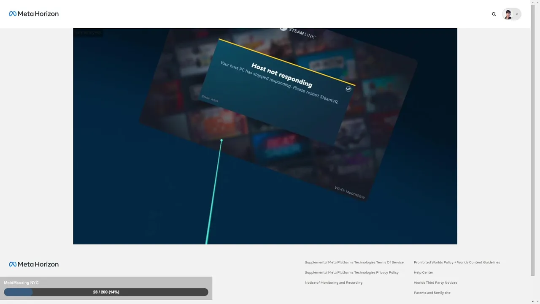Click the page vertical scrollbar thumb

click(532, 139)
